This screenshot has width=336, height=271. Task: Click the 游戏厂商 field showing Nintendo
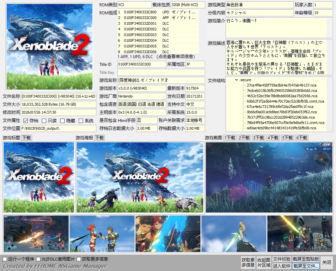142,96
